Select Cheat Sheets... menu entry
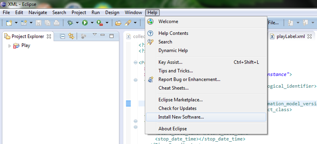 pos(206,88)
